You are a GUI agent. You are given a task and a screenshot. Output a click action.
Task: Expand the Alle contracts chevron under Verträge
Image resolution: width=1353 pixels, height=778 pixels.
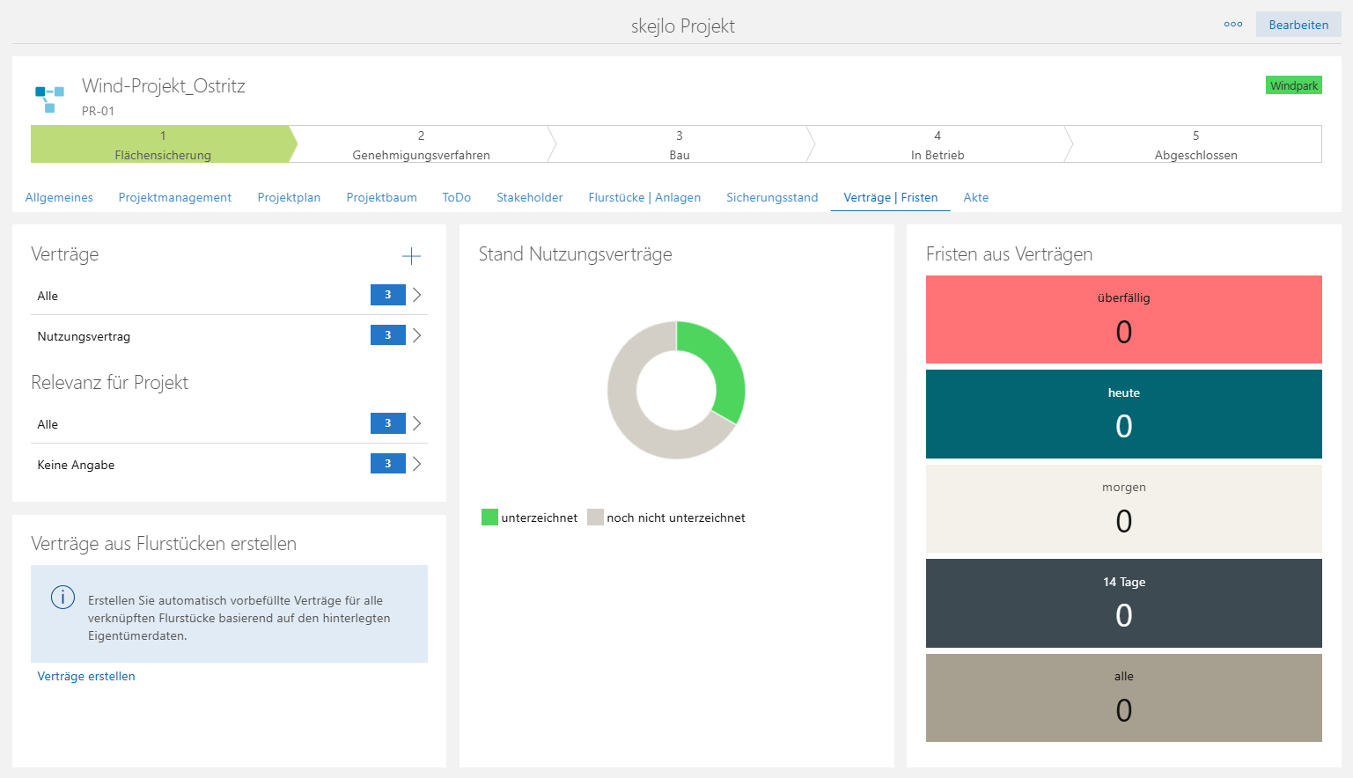coord(417,295)
